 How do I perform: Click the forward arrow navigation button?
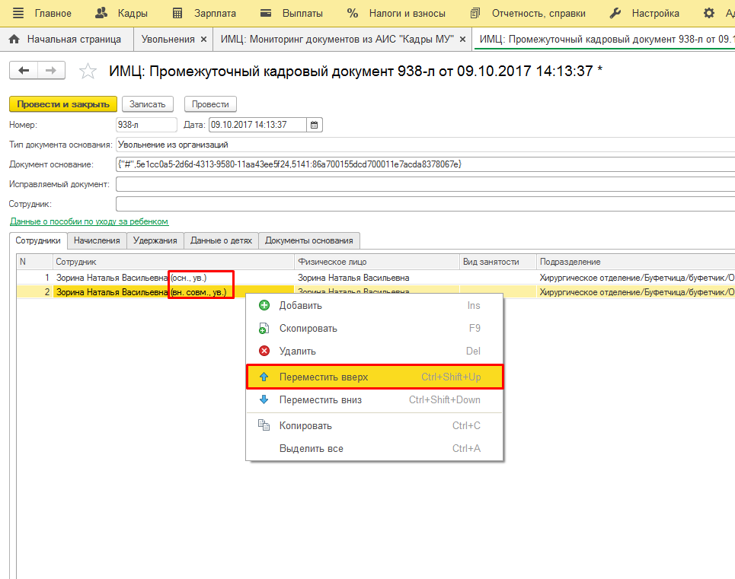click(51, 71)
